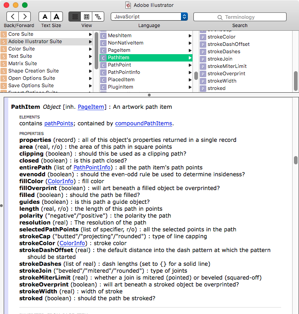The image size is (299, 314).
Task: Click the strokeDashes property icon
Action: [x=203, y=52]
